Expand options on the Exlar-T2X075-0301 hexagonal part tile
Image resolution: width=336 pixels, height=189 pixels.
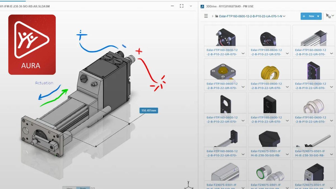point(288,154)
